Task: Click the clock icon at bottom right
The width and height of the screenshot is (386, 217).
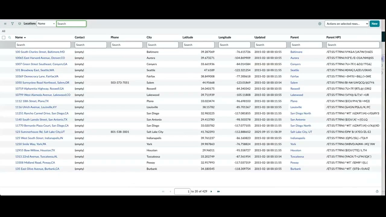Action: pos(377,191)
